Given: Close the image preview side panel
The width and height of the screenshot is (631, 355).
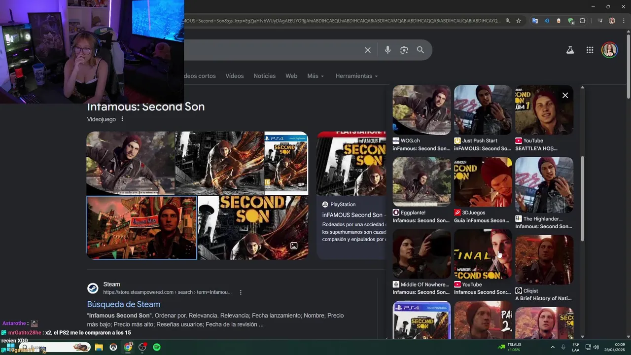Looking at the screenshot, I should coord(565,96).
